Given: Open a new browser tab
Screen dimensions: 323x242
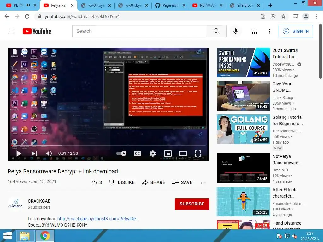Looking at the screenshot, I should [x=270, y=6].
